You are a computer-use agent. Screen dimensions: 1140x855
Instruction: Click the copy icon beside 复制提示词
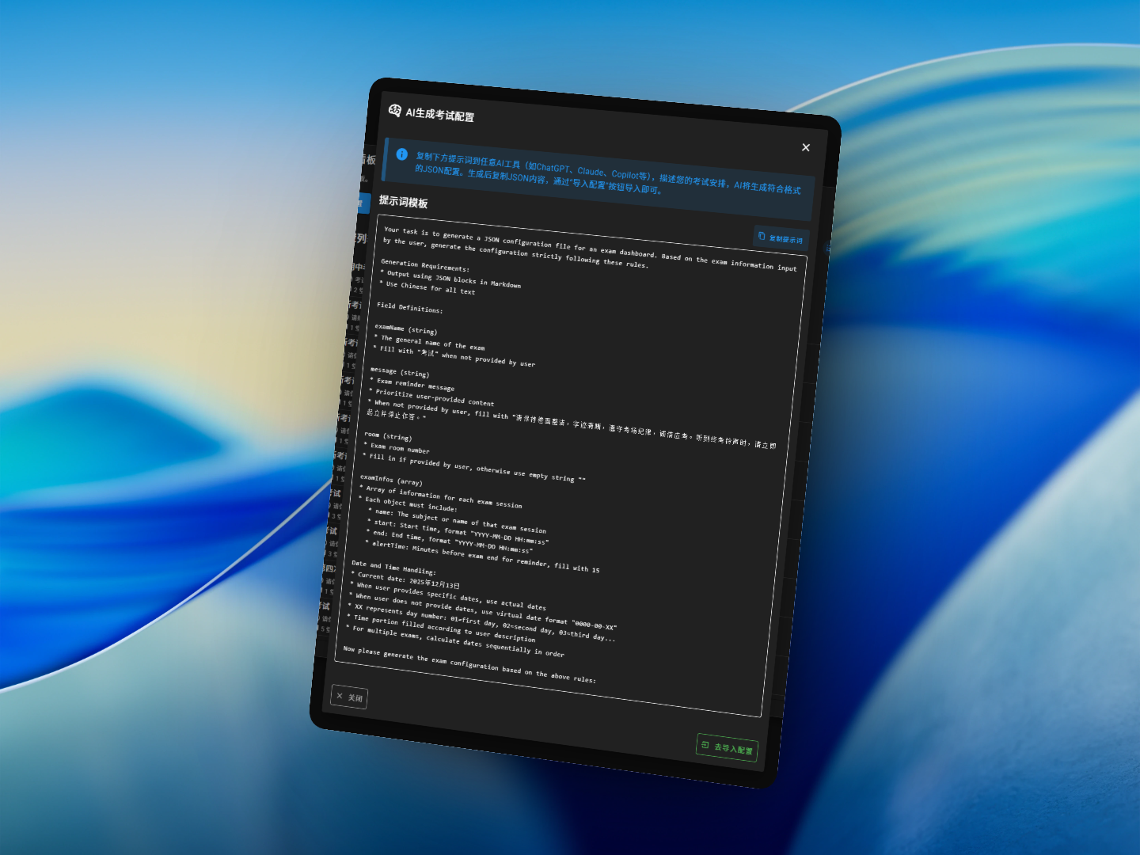tap(762, 236)
